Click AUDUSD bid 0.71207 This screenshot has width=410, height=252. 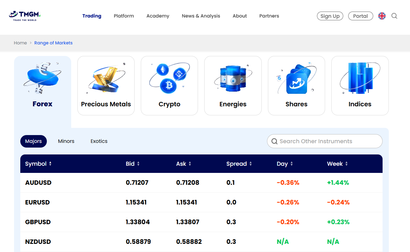click(137, 183)
